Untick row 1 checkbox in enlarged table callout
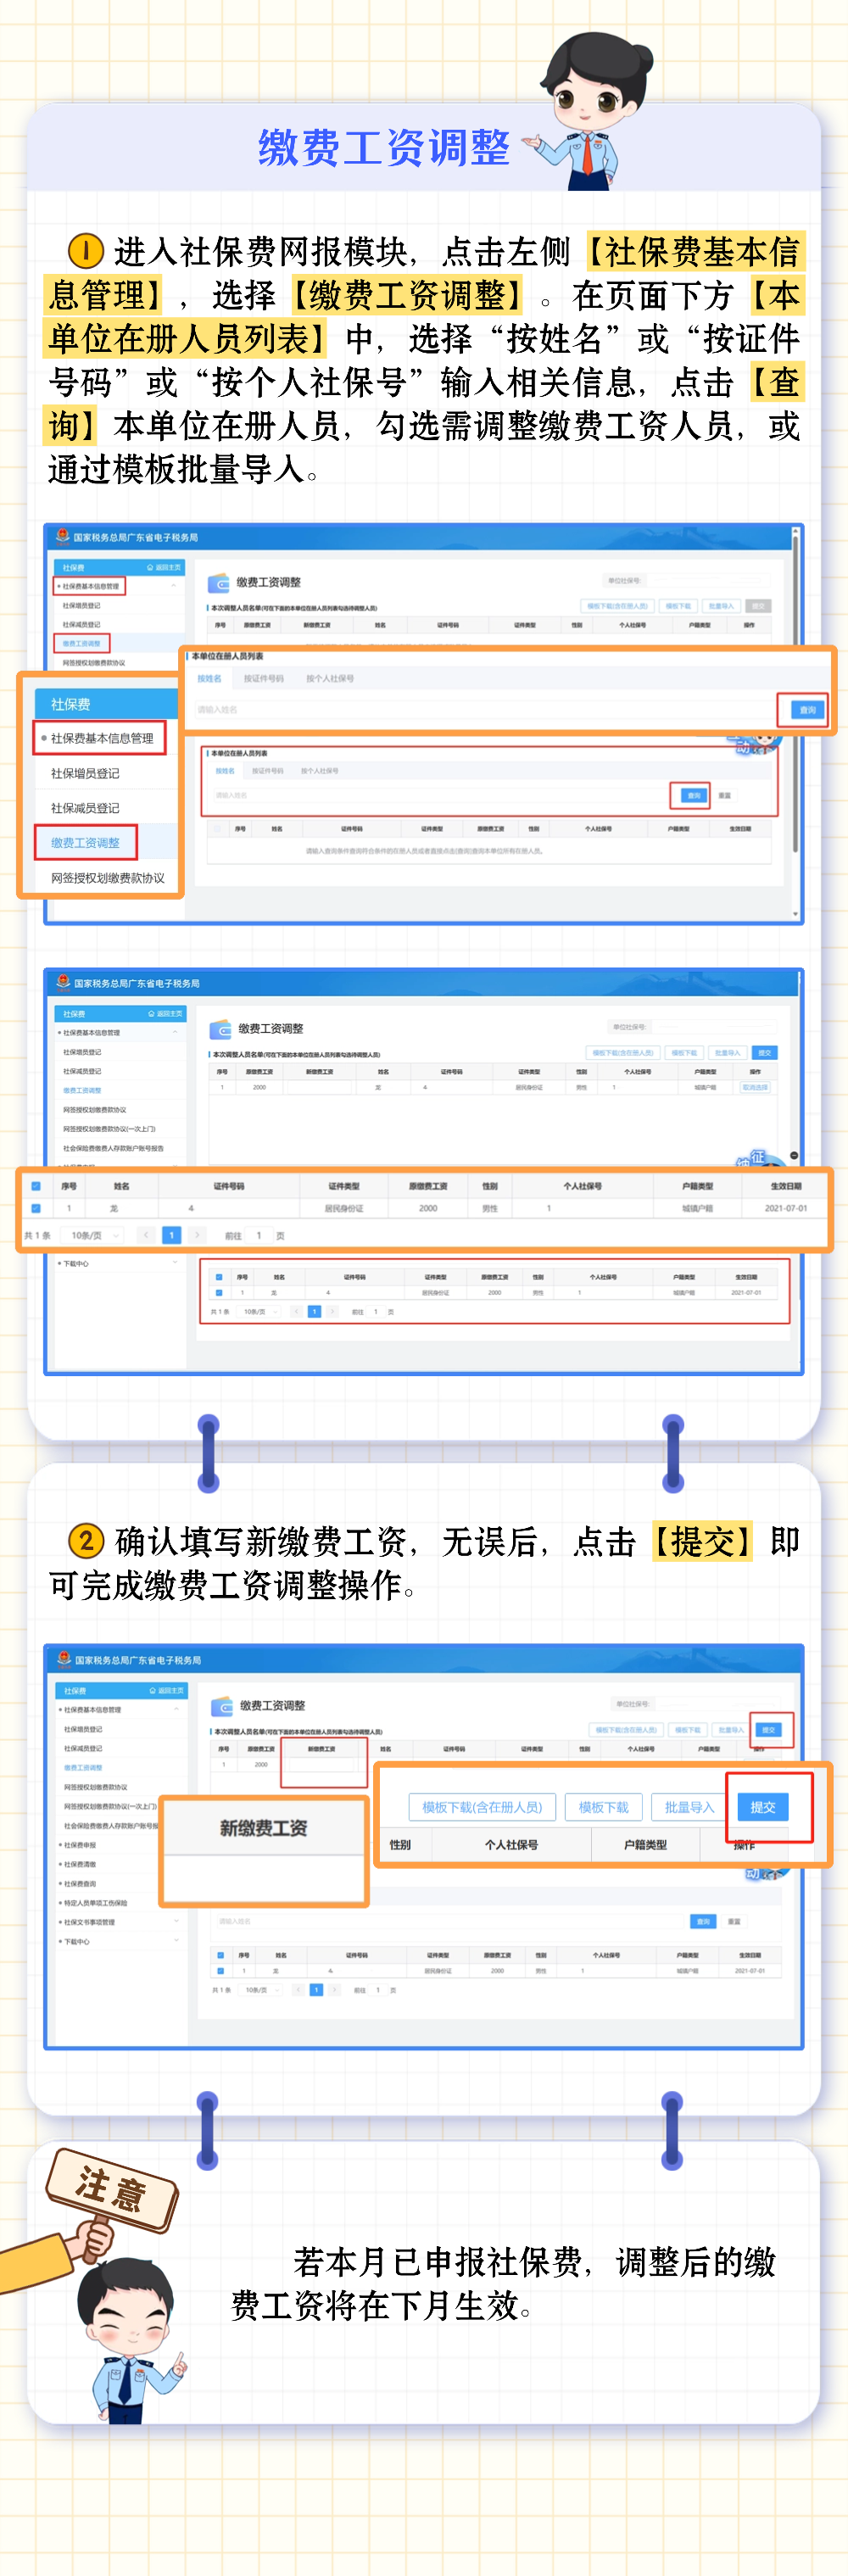This screenshot has width=848, height=2576. (x=35, y=1208)
